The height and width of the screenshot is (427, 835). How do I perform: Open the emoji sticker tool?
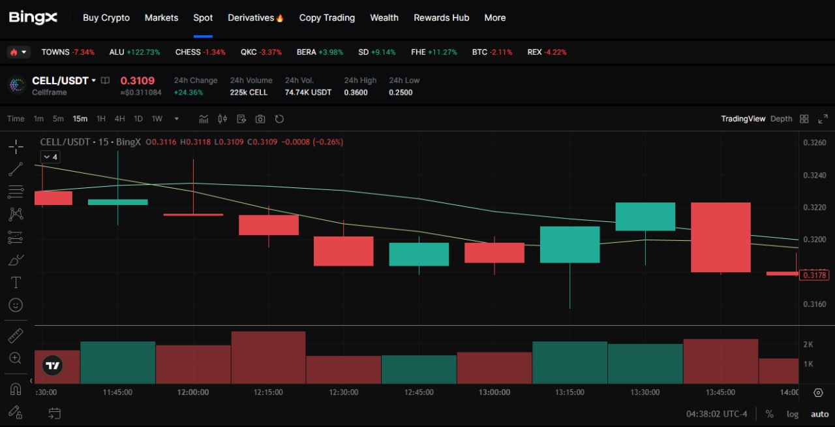(16, 305)
